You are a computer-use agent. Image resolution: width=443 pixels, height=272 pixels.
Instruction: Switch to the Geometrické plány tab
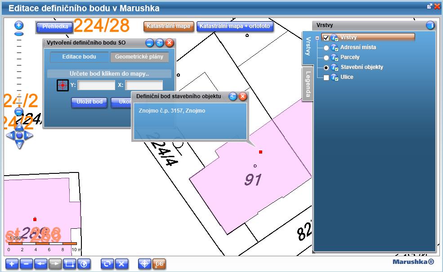[139, 57]
